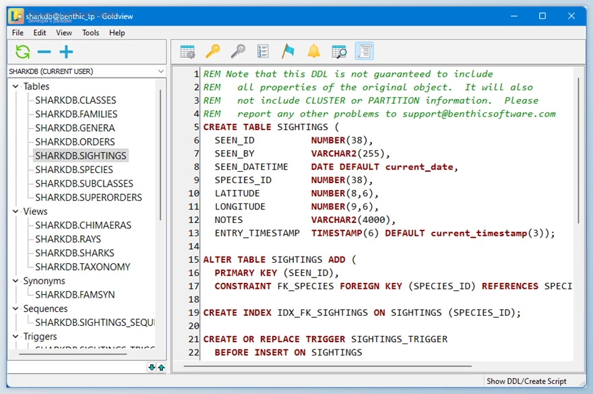Image resolution: width=593 pixels, height=394 pixels.
Task: Select the SHARKDB.SHARKS view
Action: 75,253
